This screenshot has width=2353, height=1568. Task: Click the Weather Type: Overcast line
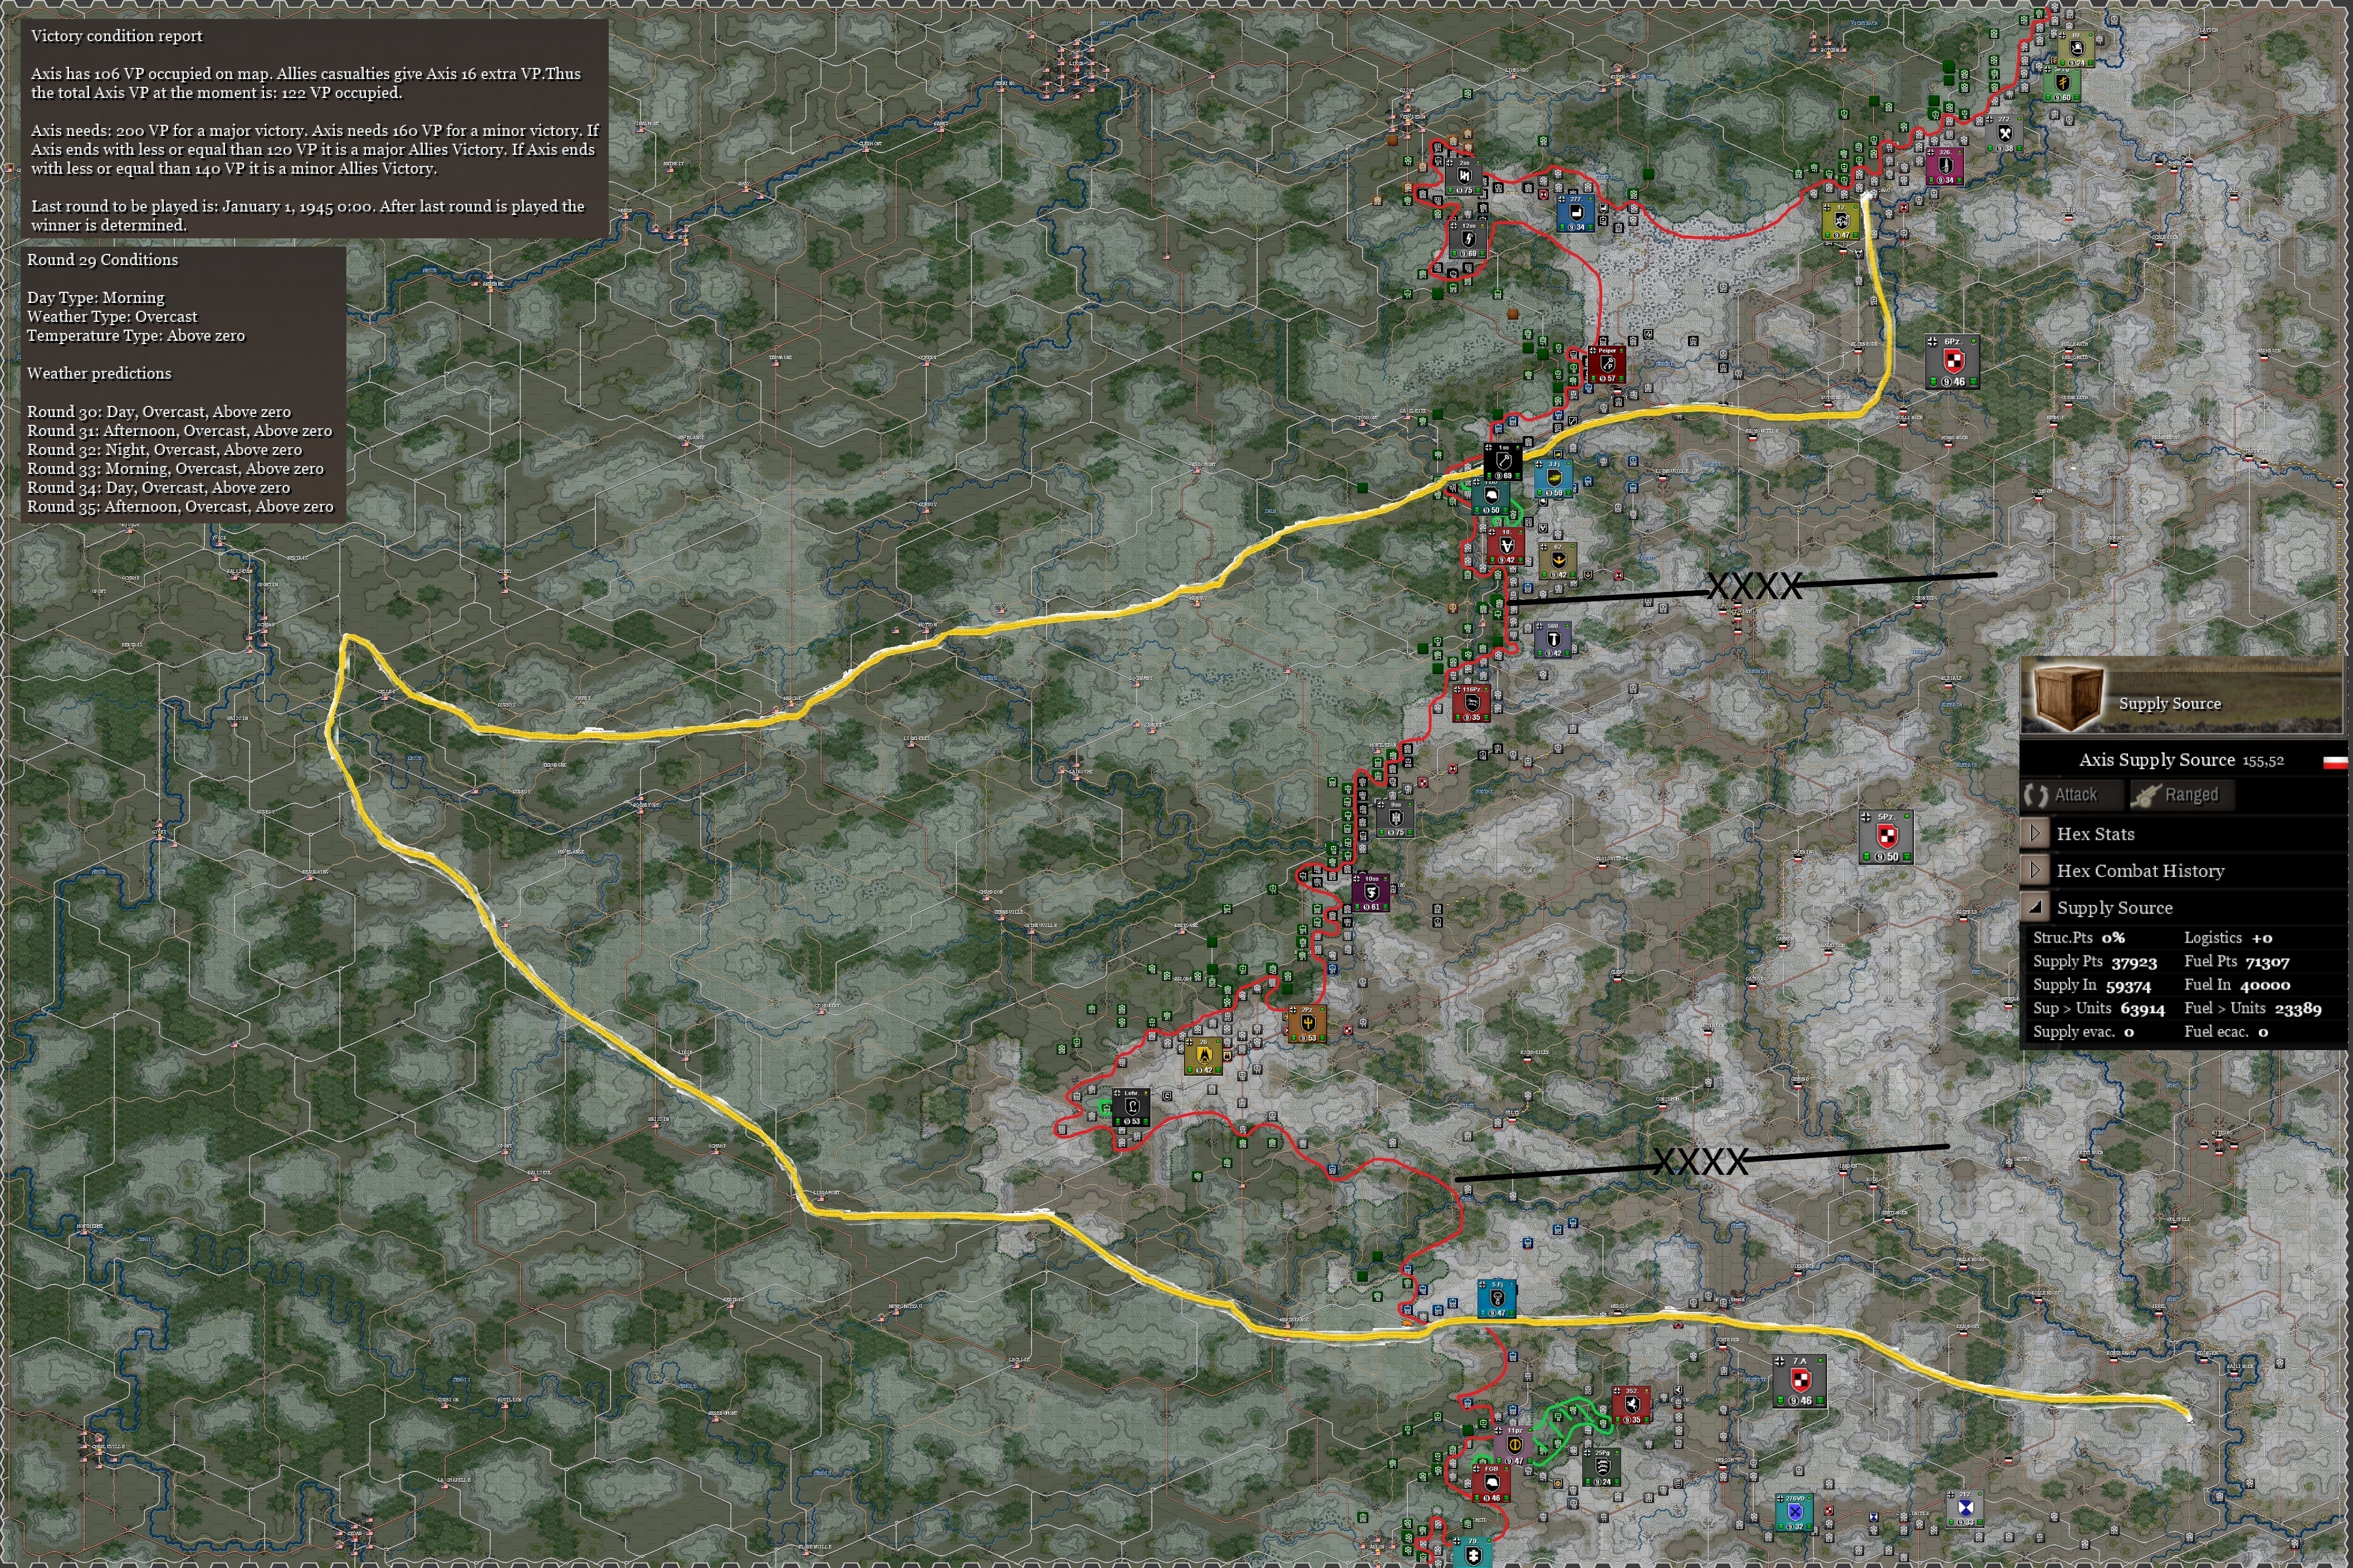[x=112, y=317]
